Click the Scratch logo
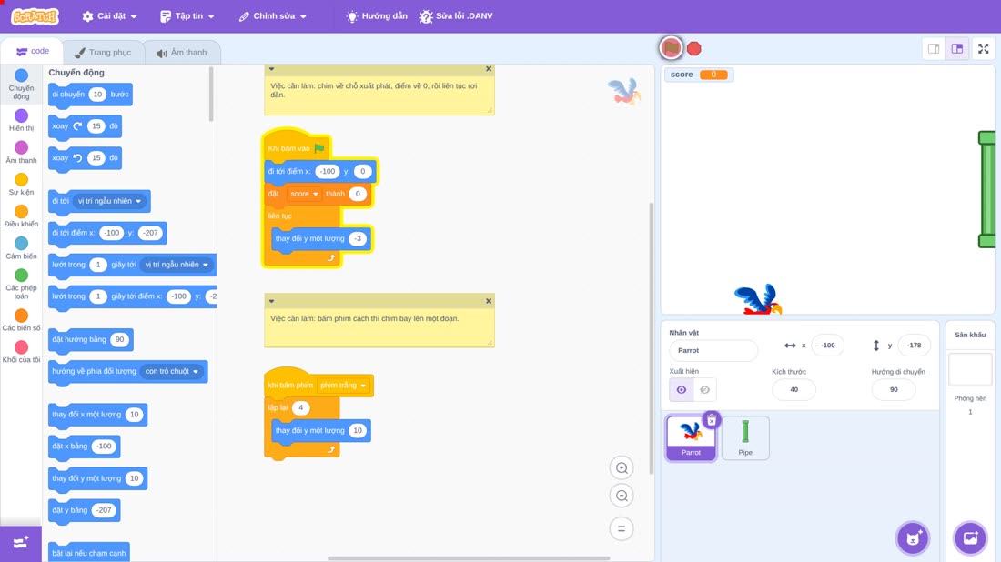1001x562 pixels. (35, 16)
